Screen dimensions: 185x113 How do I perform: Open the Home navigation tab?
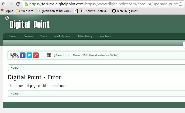tap(13, 36)
